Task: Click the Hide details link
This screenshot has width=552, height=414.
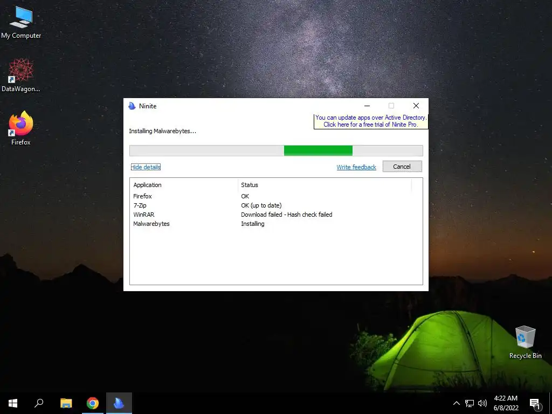Action: tap(146, 167)
